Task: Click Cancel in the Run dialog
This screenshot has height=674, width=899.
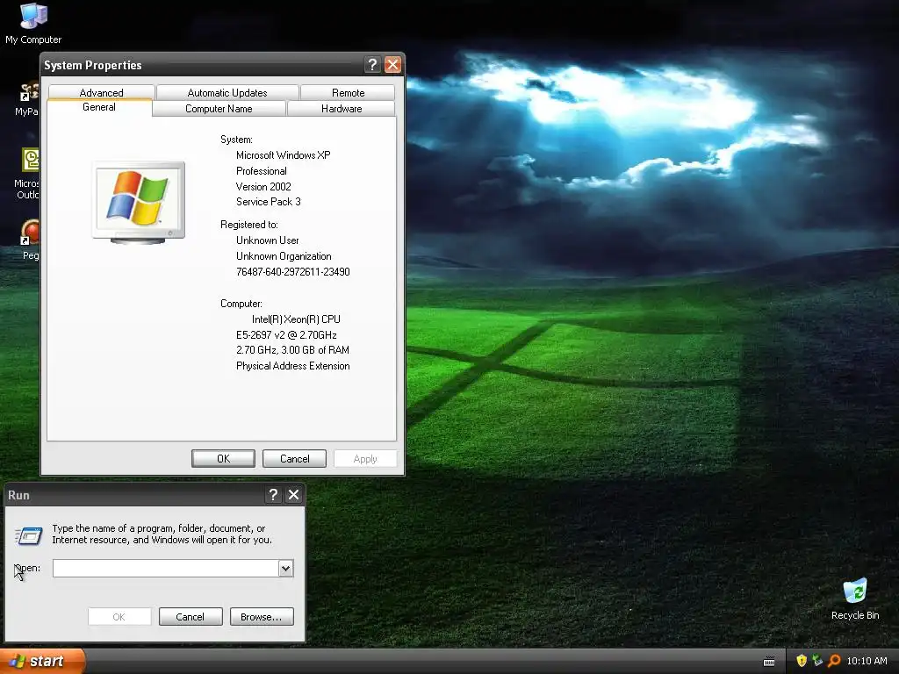Action: point(191,617)
